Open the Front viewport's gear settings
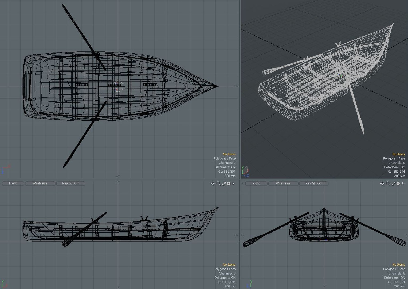The image size is (408, 289). [229, 184]
